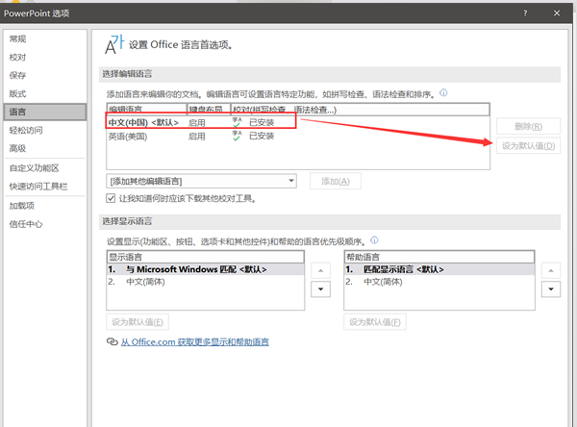Open the 高级 options category
577x427 pixels.
[45, 148]
